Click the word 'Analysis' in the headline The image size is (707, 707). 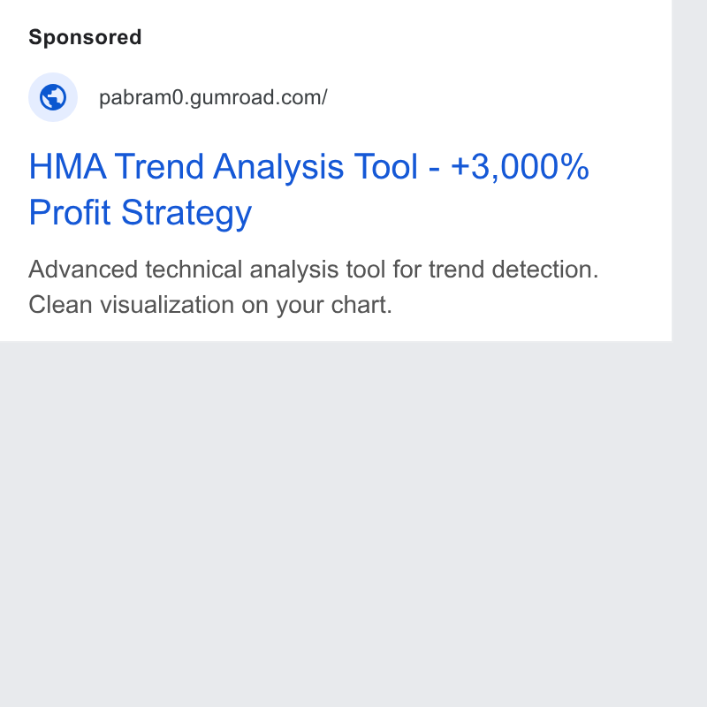tap(278, 168)
